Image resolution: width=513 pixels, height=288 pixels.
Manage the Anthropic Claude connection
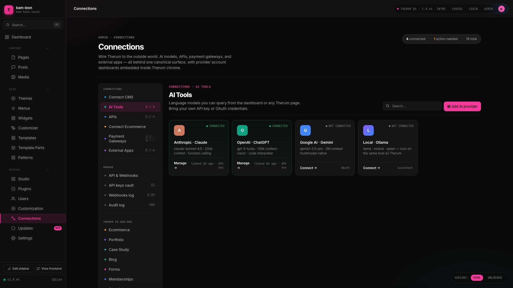coord(180,165)
